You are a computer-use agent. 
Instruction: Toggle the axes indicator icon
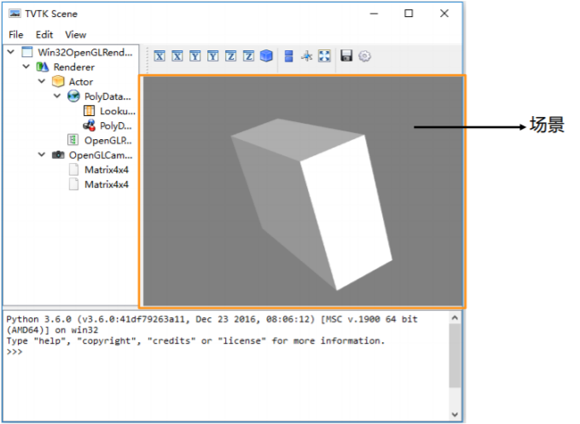point(306,56)
